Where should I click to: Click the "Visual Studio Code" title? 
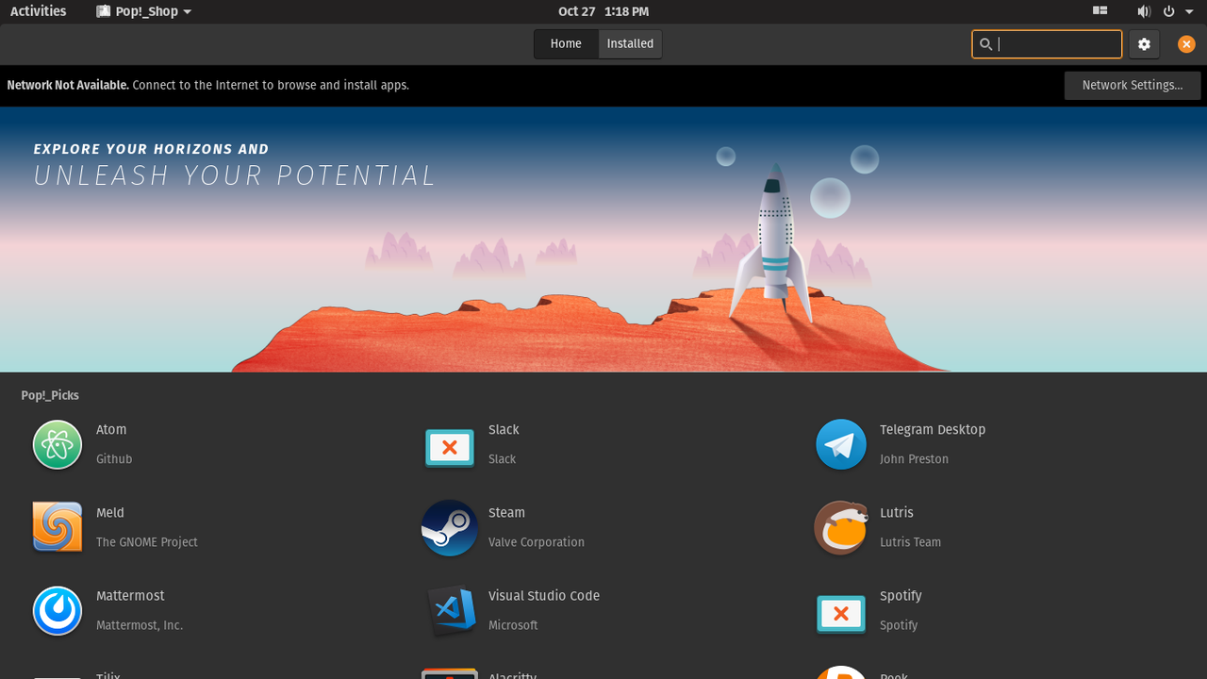click(x=544, y=596)
